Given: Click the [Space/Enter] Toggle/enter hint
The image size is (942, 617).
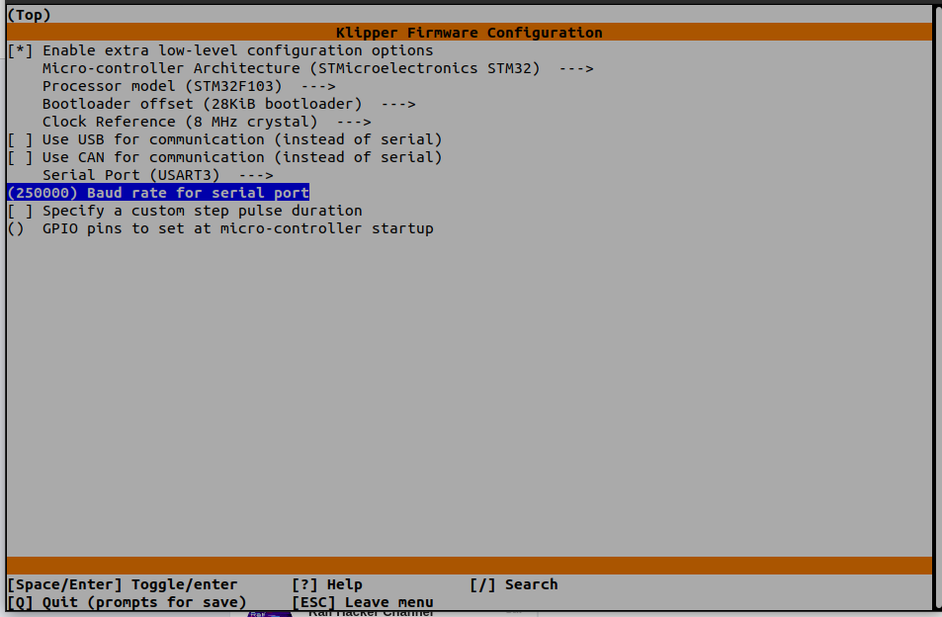Looking at the screenshot, I should [123, 584].
